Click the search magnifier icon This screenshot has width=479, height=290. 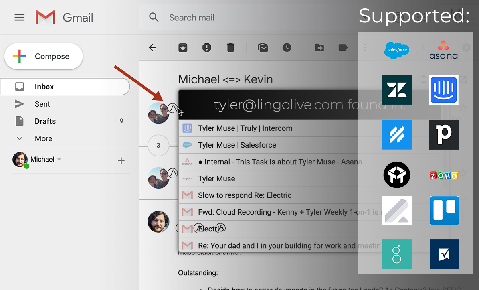(154, 17)
